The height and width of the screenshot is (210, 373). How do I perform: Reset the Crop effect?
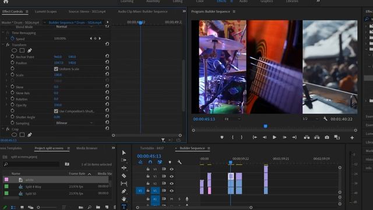pos(107,128)
